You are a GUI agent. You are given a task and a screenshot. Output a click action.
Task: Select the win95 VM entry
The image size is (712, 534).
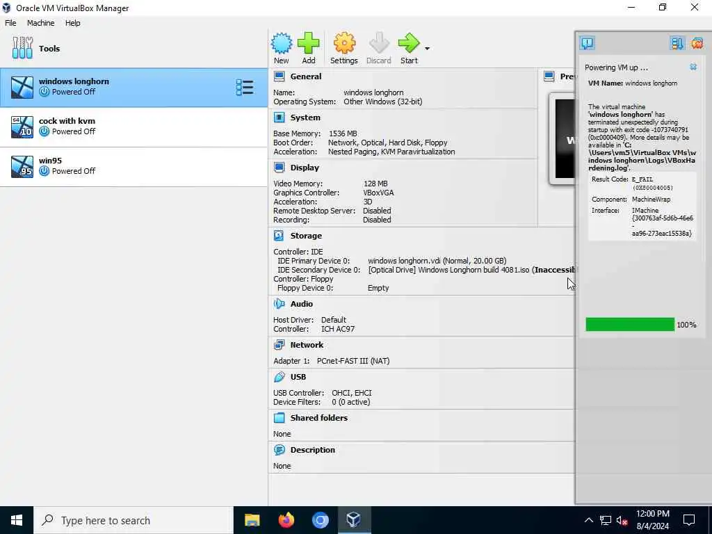click(134, 167)
